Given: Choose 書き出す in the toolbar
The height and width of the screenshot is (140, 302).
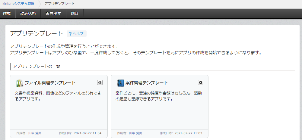Looking at the screenshot, I should pos(53,14).
